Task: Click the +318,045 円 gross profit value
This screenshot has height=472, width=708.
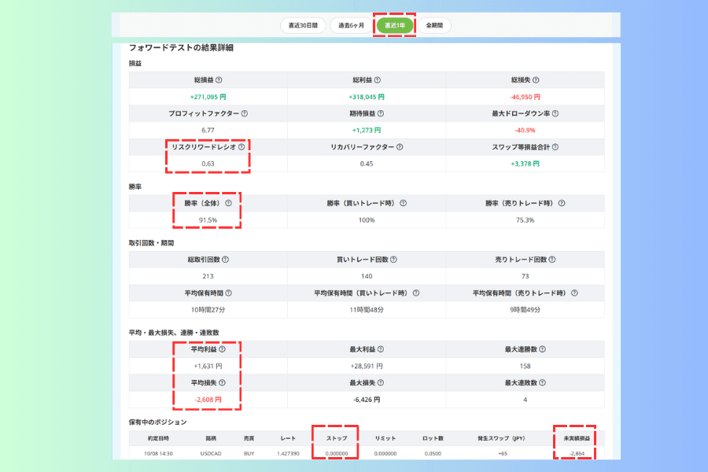Action: click(x=367, y=97)
